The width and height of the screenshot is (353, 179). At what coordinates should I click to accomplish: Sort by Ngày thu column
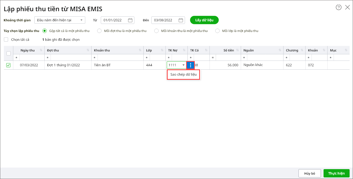pyautogui.click(x=41, y=50)
